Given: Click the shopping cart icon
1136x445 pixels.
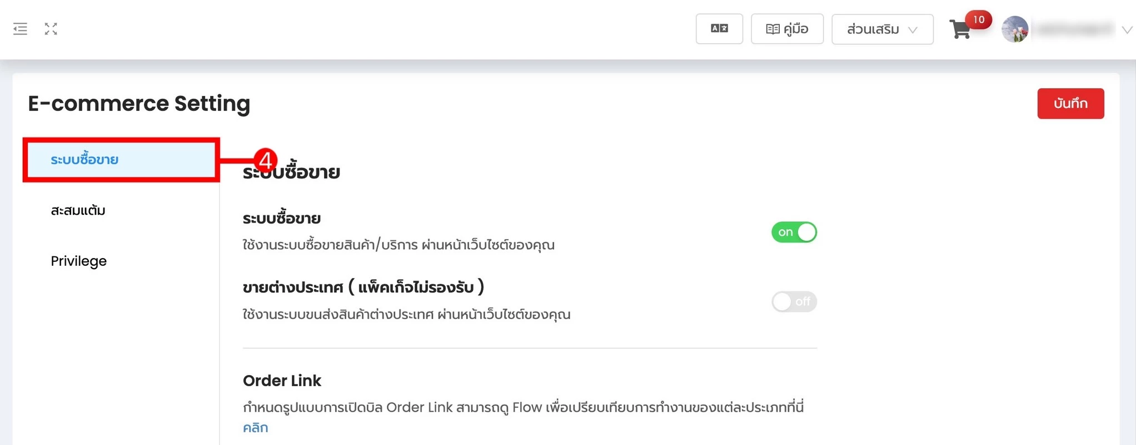Looking at the screenshot, I should (961, 31).
